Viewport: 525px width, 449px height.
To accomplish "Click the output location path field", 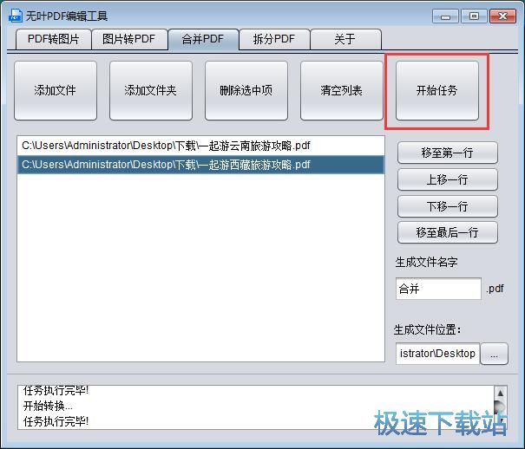I will click(x=437, y=354).
